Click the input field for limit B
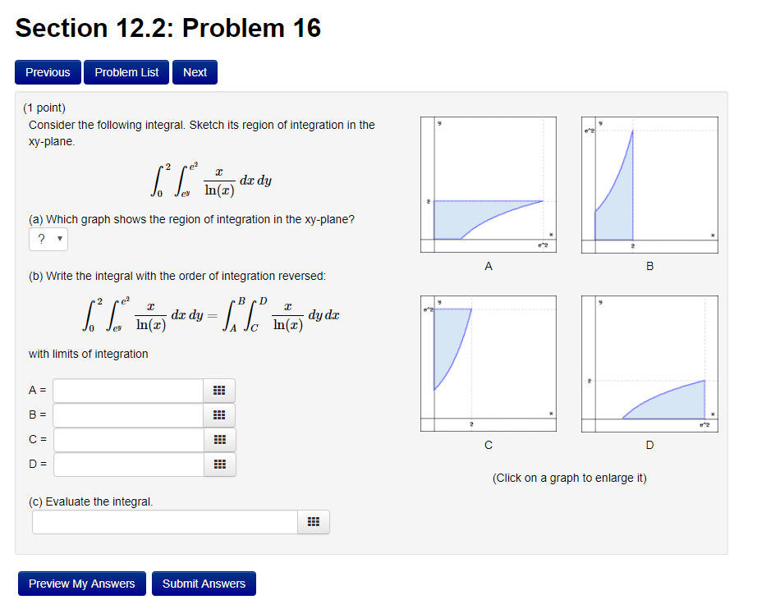The image size is (757, 609). 127,414
